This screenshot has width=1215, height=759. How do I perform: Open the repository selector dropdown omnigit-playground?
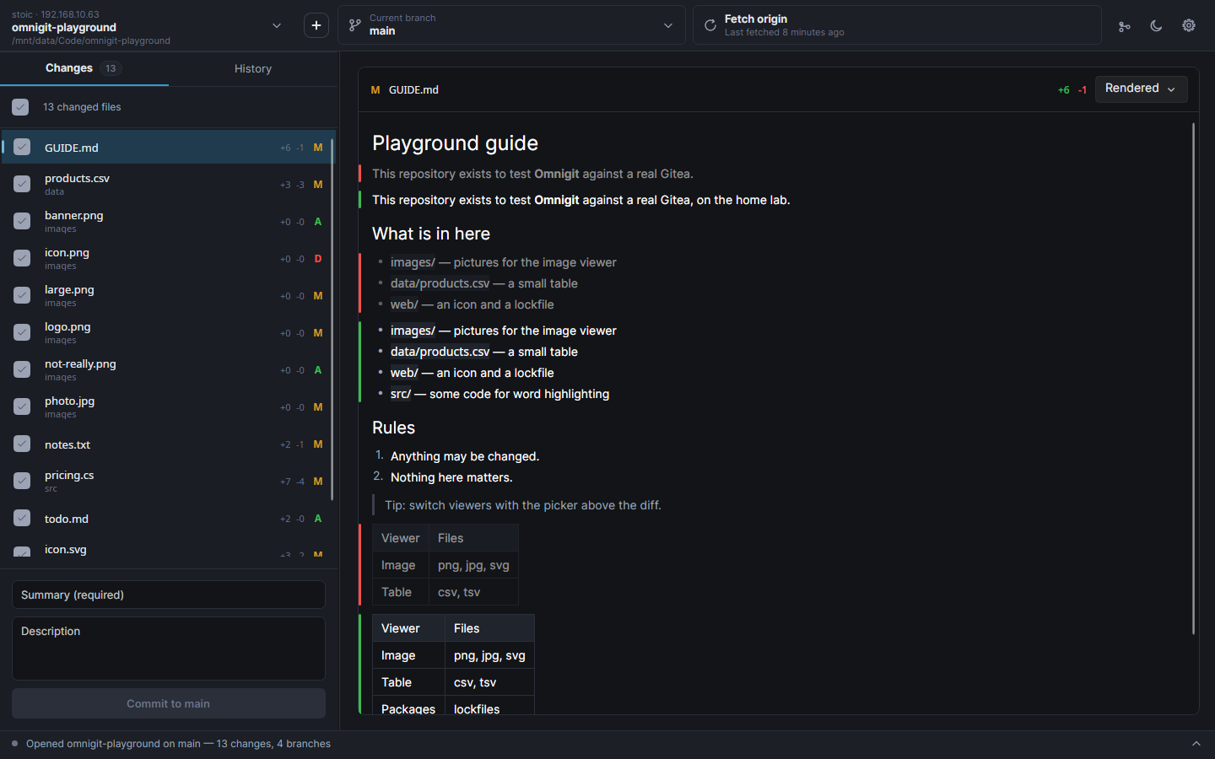click(x=146, y=26)
